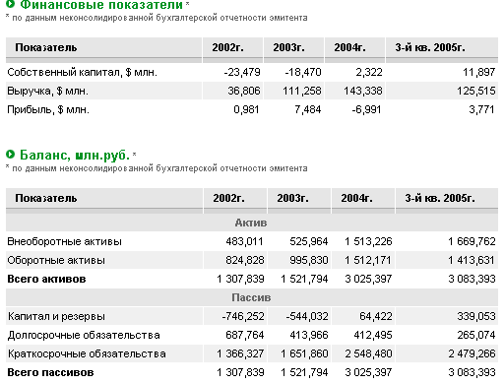Click long-term liabilities value 413,966

click(309, 336)
